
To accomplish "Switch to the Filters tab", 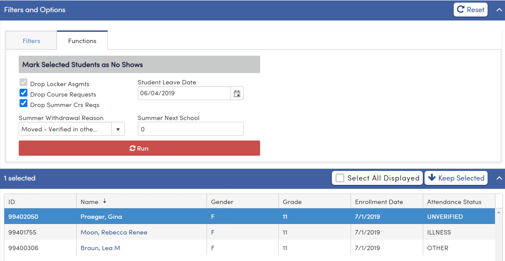I will click(31, 40).
